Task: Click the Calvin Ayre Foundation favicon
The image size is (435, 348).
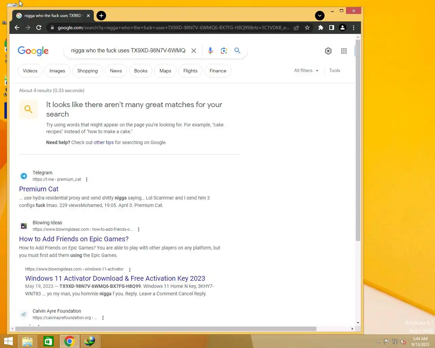Action: 24,314
